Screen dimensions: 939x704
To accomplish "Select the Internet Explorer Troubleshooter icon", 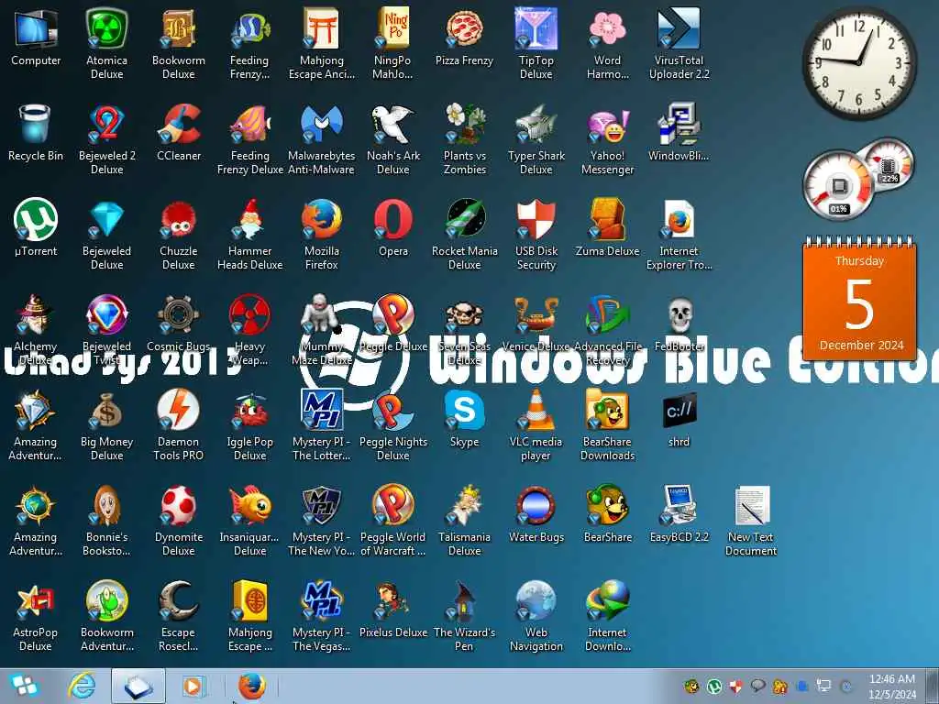I will coord(679,219).
